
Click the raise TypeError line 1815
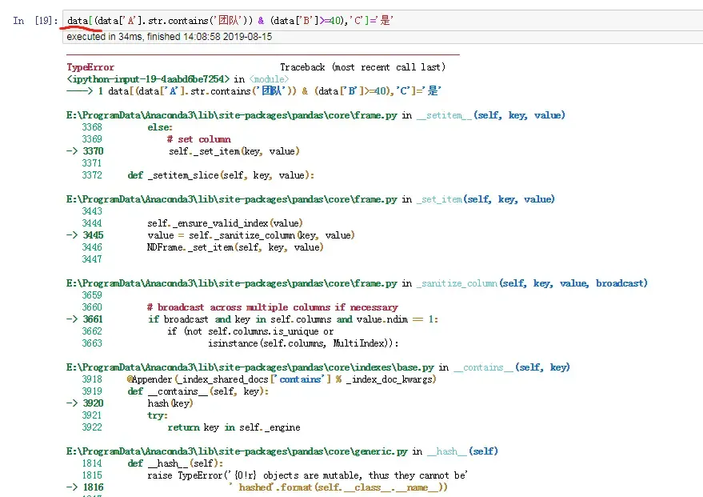click(307, 475)
